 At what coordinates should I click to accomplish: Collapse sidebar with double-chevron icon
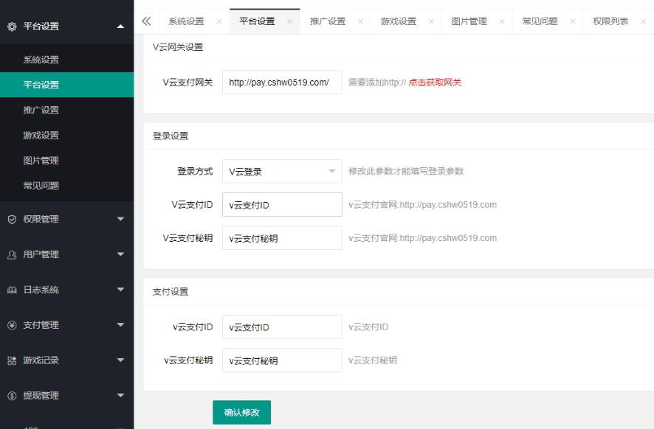tap(146, 21)
